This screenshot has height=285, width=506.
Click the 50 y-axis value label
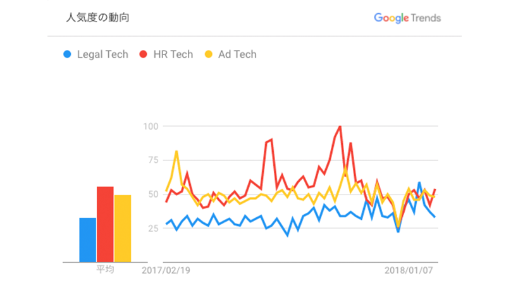[152, 194]
